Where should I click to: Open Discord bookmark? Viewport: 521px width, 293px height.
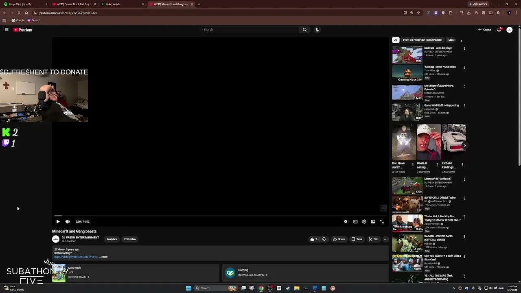click(x=34, y=20)
